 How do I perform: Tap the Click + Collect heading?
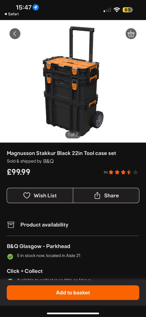coord(25,271)
